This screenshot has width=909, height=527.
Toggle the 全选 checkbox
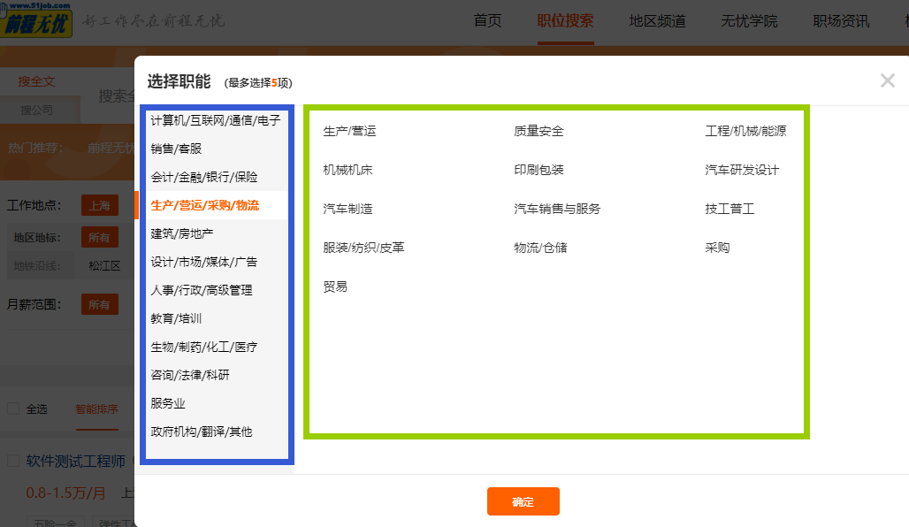(x=13, y=409)
